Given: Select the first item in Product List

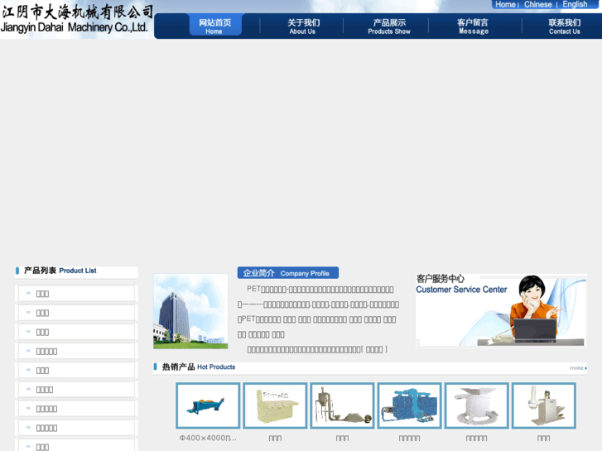Looking at the screenshot, I should pyautogui.click(x=76, y=294).
